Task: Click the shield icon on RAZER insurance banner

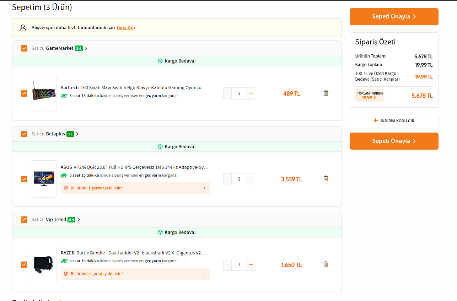Action: pos(66,274)
